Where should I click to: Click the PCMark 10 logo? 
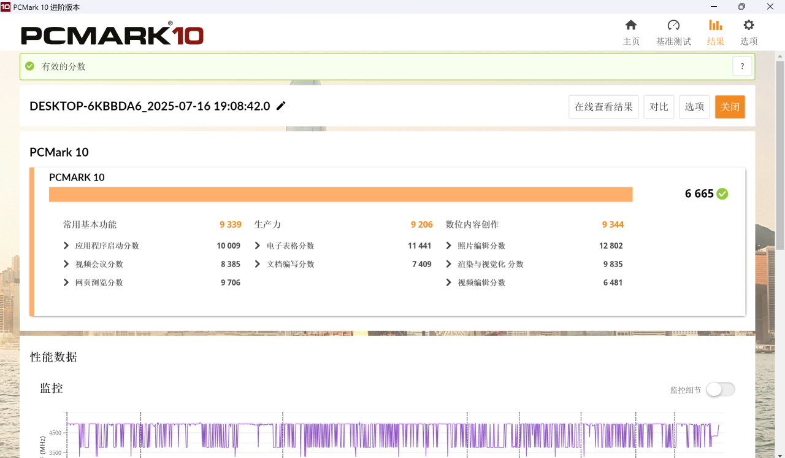(x=112, y=34)
